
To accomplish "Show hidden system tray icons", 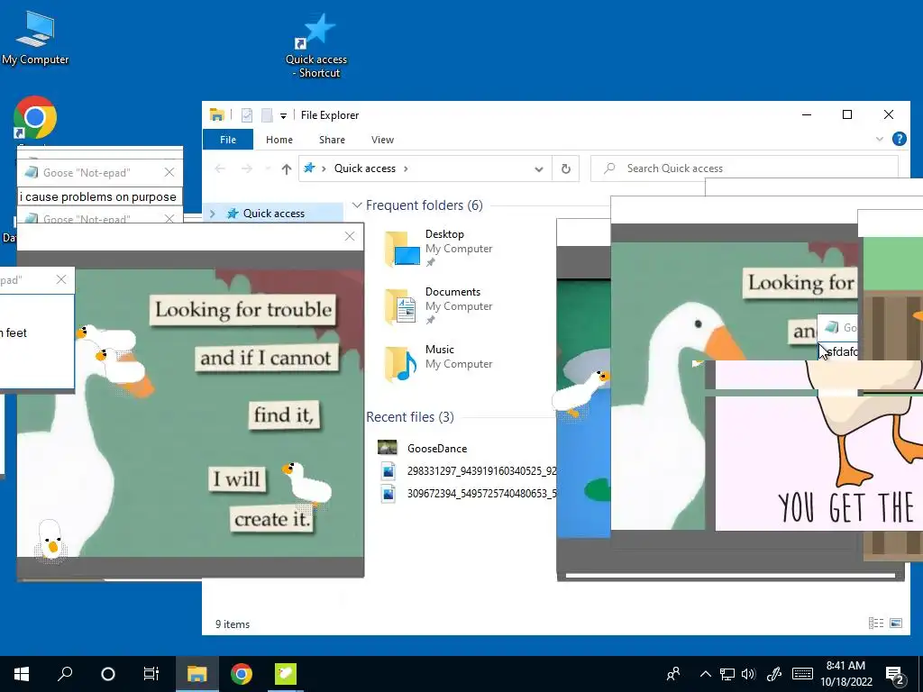I will (705, 674).
